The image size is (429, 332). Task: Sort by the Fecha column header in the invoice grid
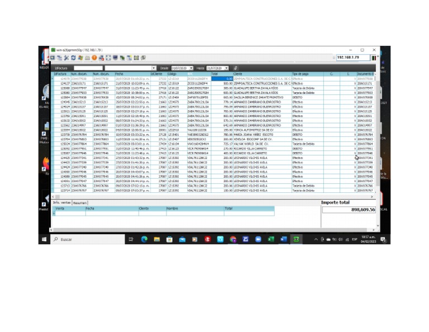pyautogui.click(x=132, y=74)
